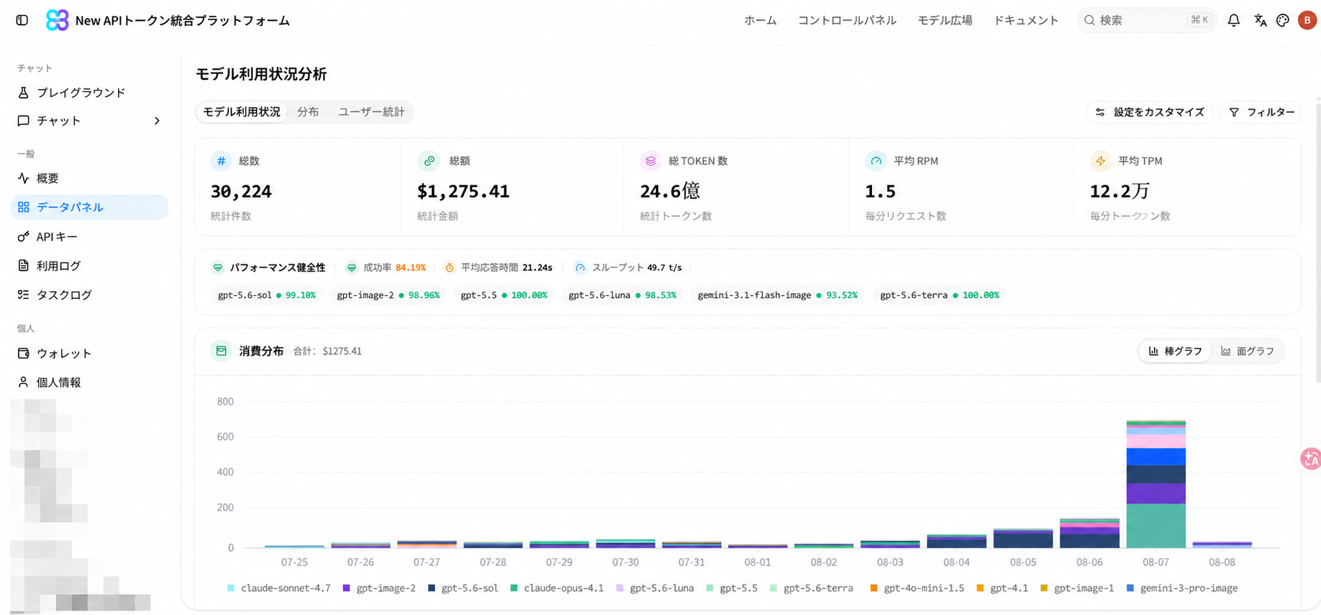
Task: Toggle gpt-5.5 legend series
Action: (732, 588)
